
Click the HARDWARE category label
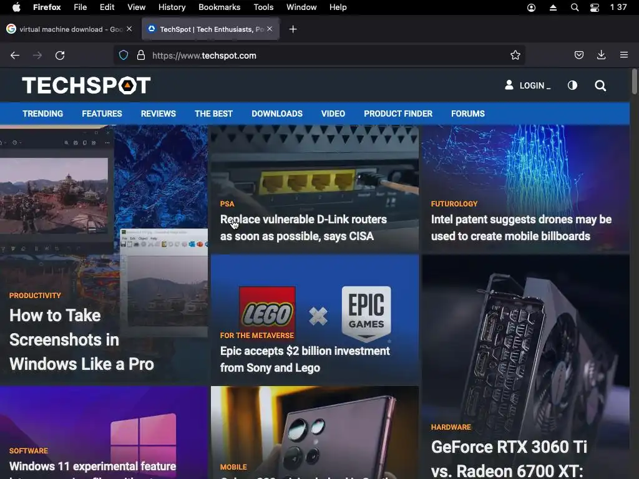coord(451,427)
